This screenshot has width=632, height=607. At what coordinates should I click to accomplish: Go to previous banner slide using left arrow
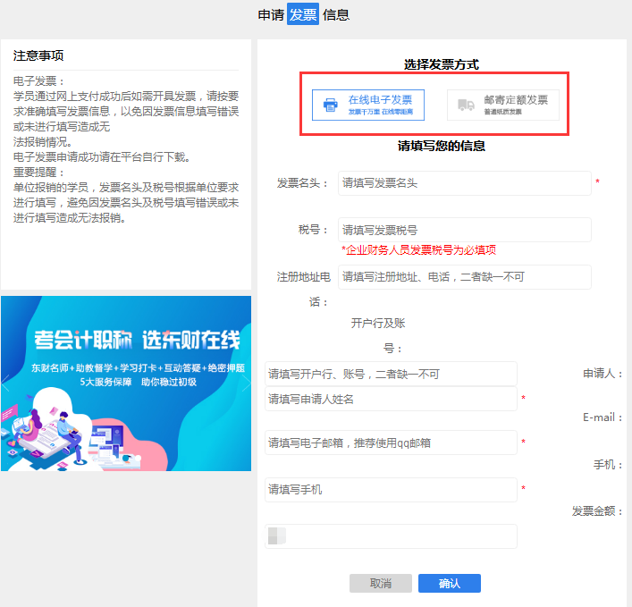[7, 385]
